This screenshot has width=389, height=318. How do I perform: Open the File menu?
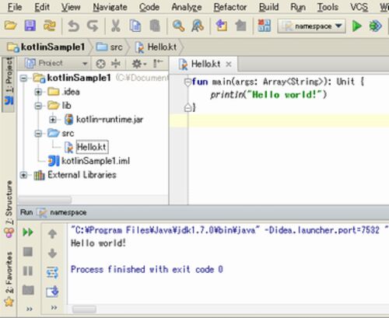click(x=15, y=7)
